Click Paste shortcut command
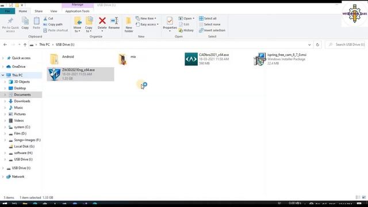This screenshot has height=207, width=368. 56,30
